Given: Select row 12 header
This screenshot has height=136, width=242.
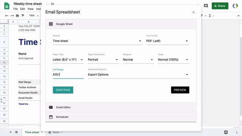Looking at the screenshot, I should [4, 62].
